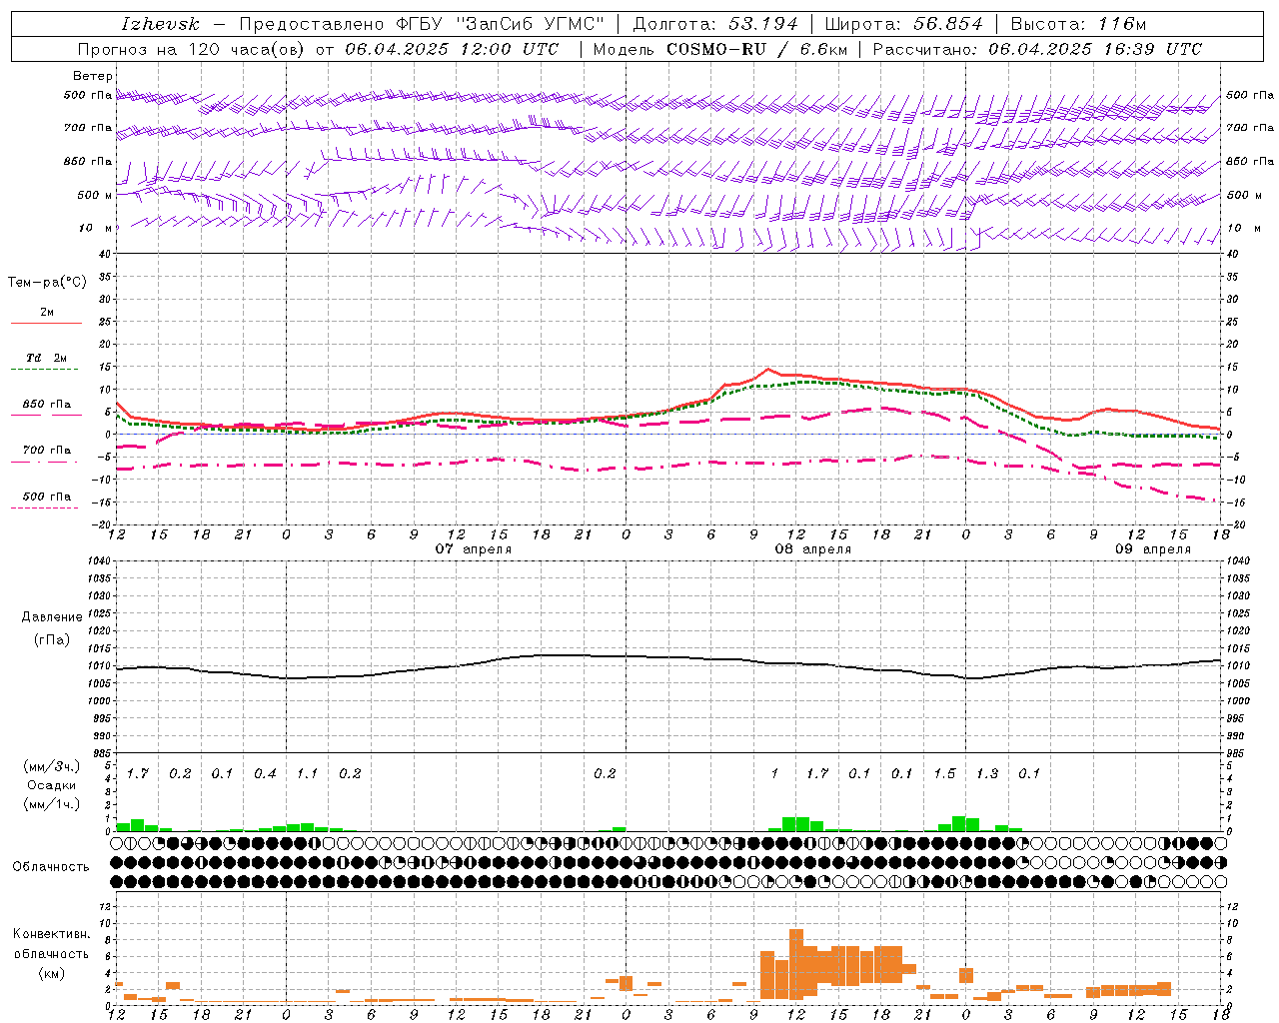Click the red 2м legend line

46,323
